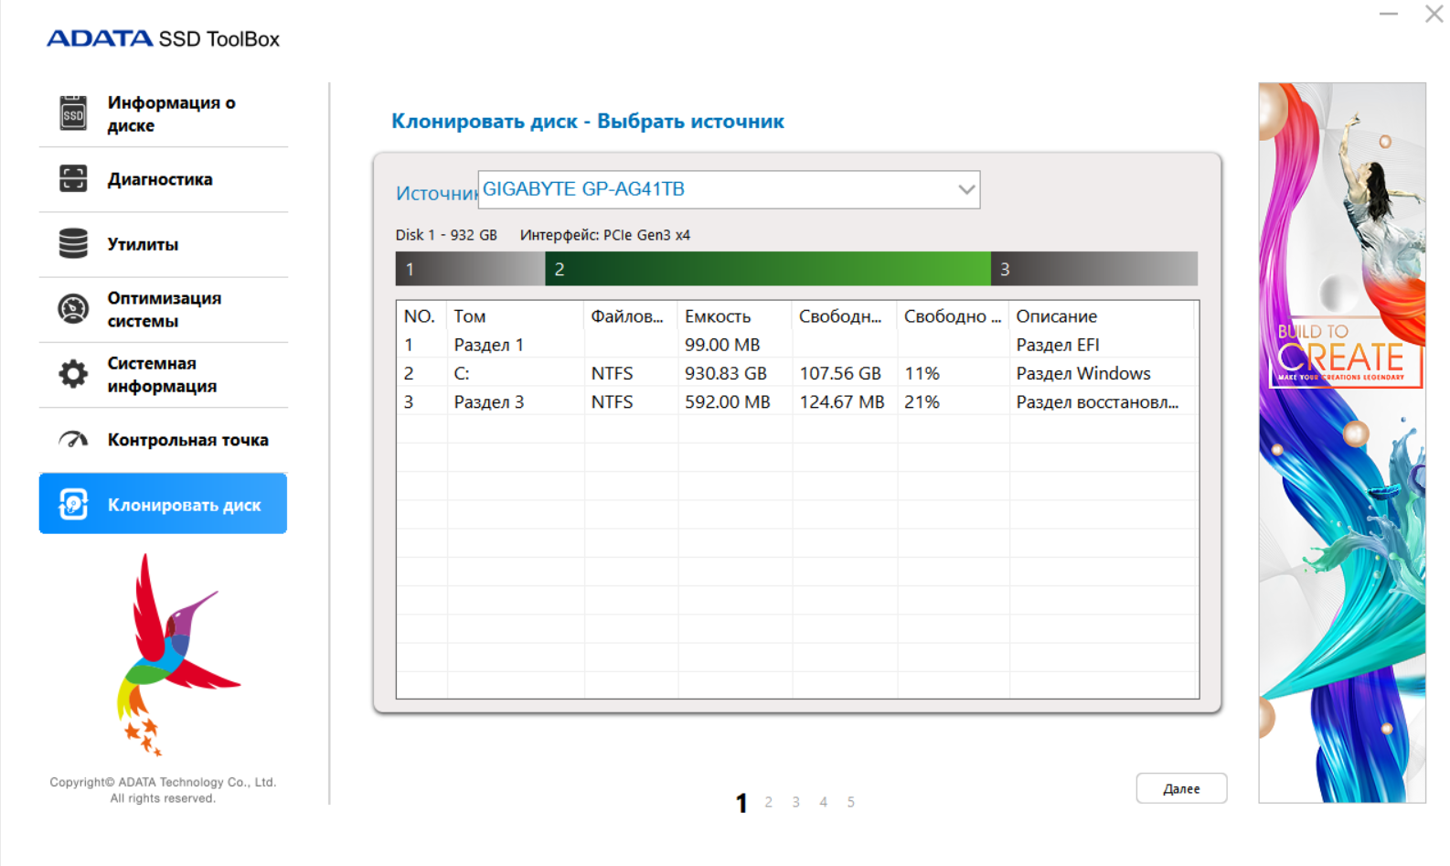Click the Clone disk icon

click(x=73, y=504)
